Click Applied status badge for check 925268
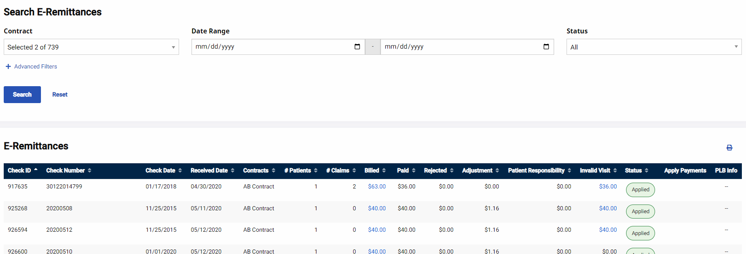746x254 pixels. coord(640,212)
